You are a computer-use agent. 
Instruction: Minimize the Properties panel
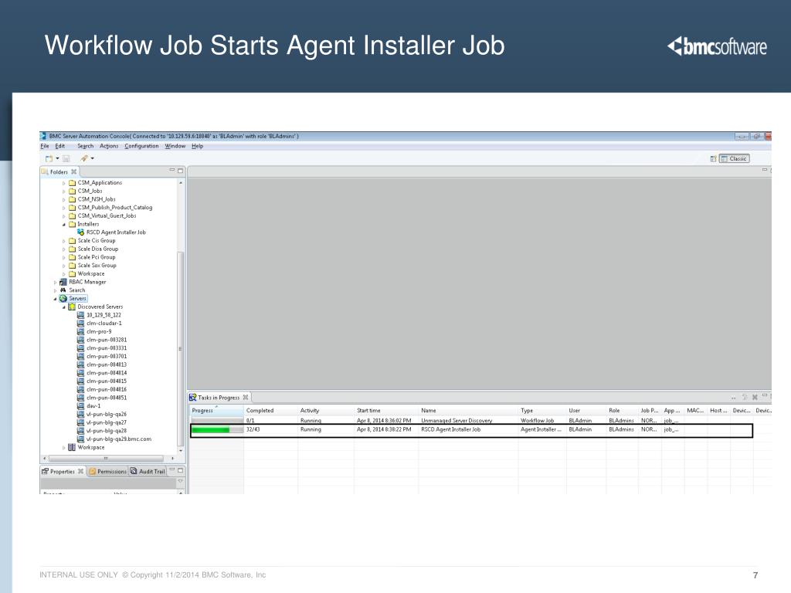click(172, 469)
